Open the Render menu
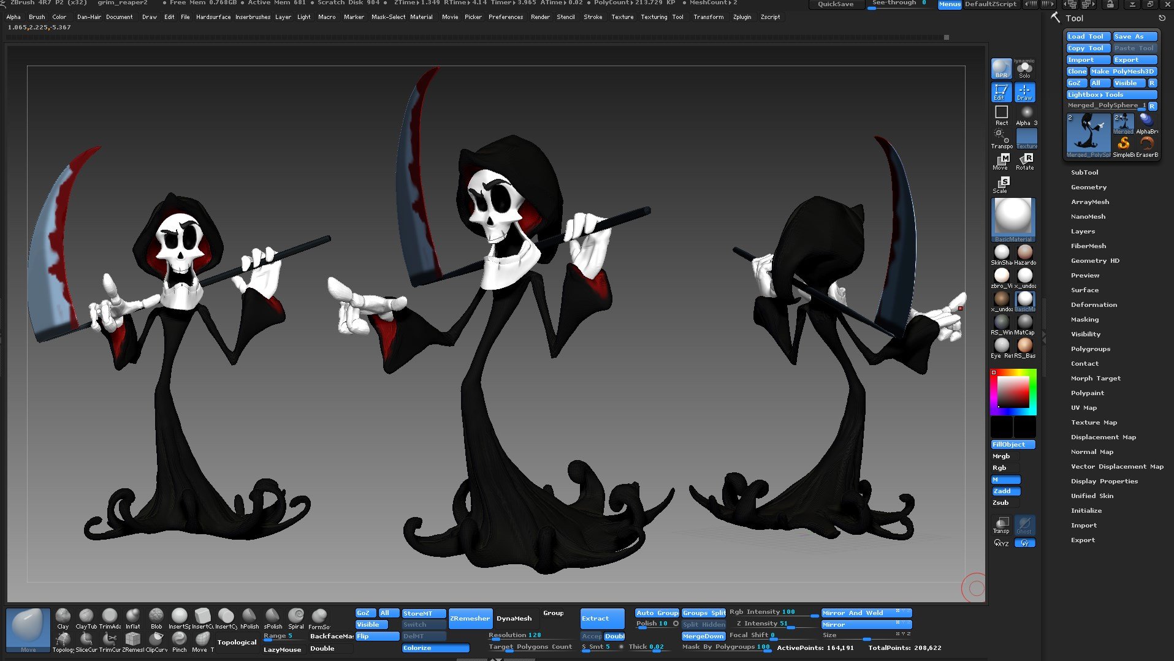Image resolution: width=1174 pixels, height=661 pixels. 540,17
